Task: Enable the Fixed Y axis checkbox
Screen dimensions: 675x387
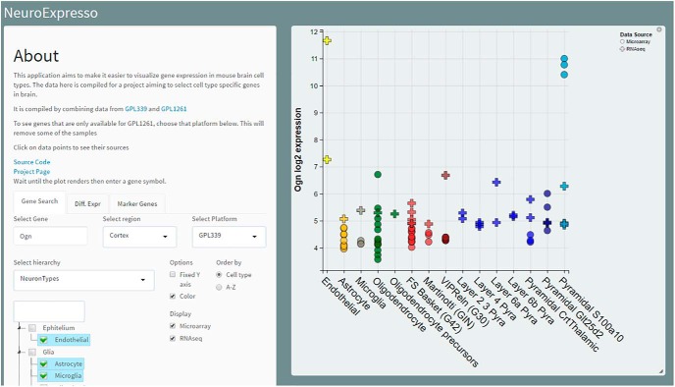Action: (x=173, y=274)
